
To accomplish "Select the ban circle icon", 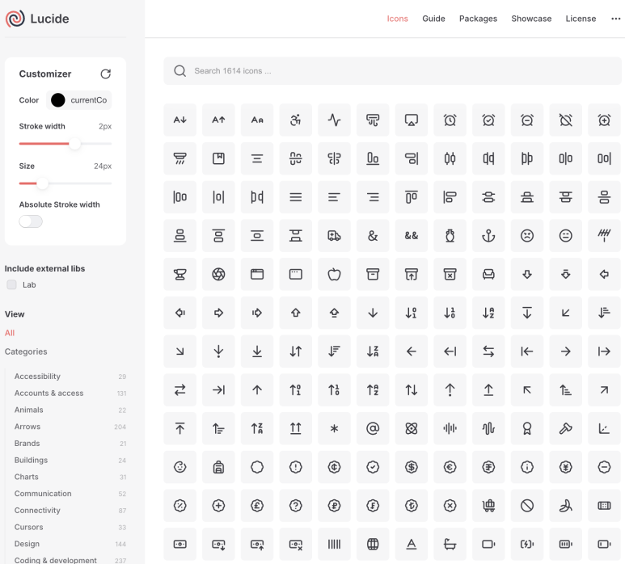I will pyautogui.click(x=527, y=506).
